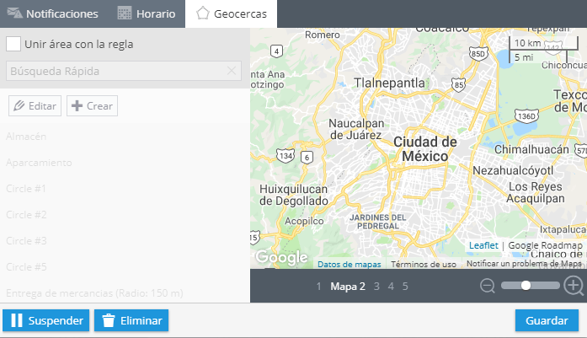The width and height of the screenshot is (587, 338).
Task: Click the Nezahualcóyotl map label
Action: [x=513, y=170]
